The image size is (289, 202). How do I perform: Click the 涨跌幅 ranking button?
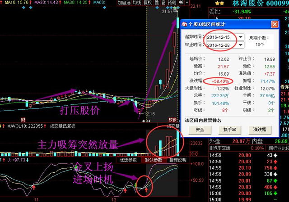click(x=260, y=130)
